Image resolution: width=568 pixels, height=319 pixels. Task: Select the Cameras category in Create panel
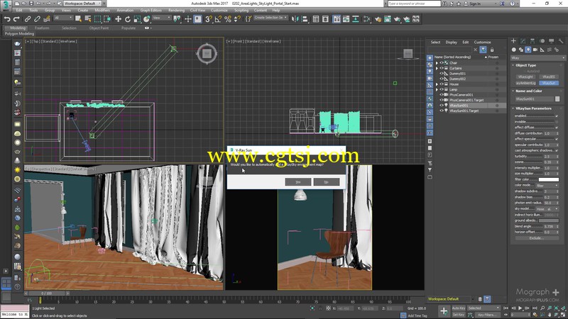(535, 50)
